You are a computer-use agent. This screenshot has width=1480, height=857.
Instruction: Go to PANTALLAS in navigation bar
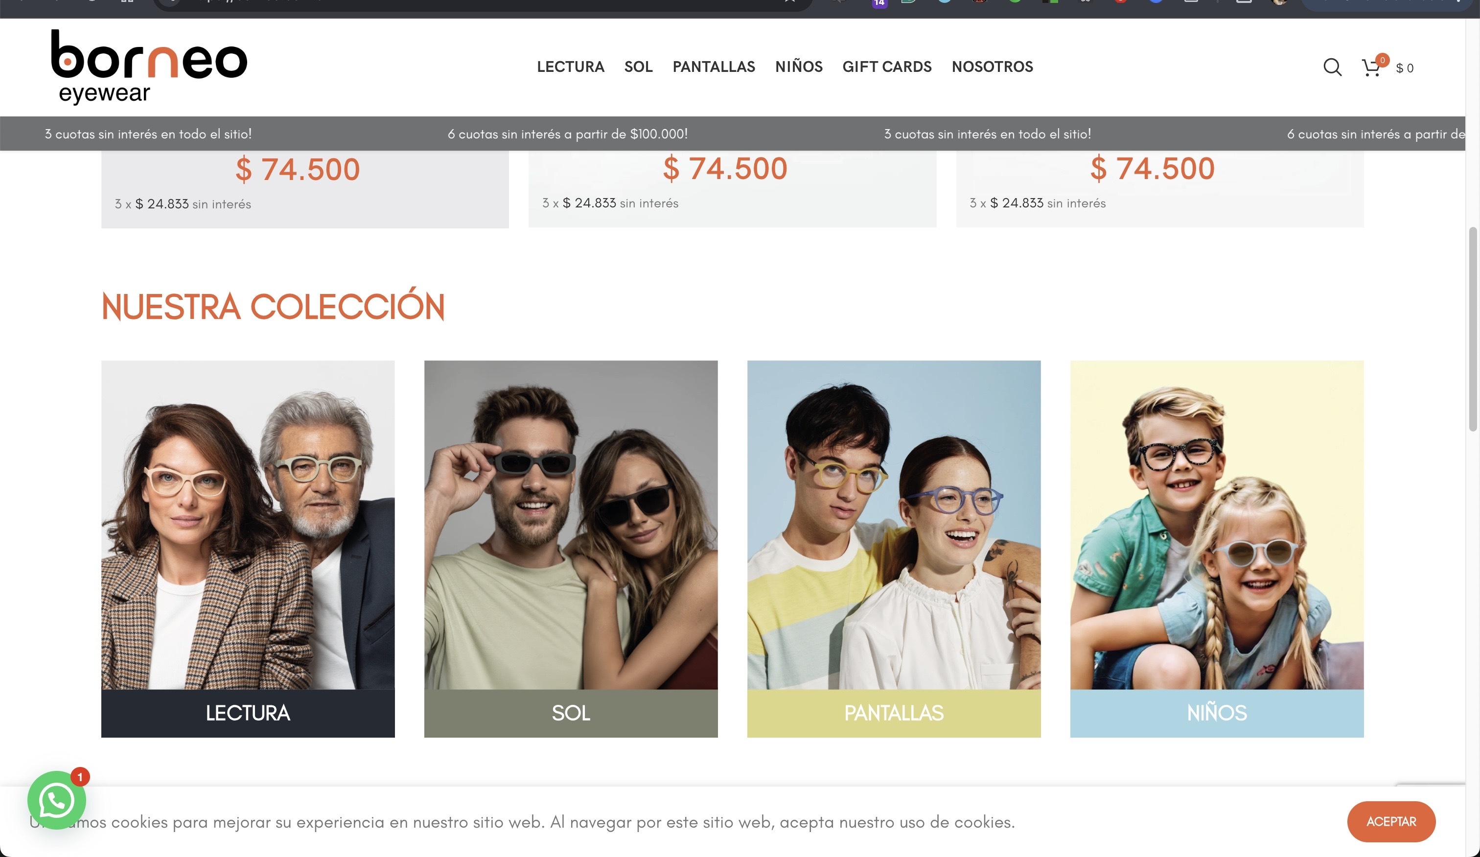pyautogui.click(x=714, y=67)
